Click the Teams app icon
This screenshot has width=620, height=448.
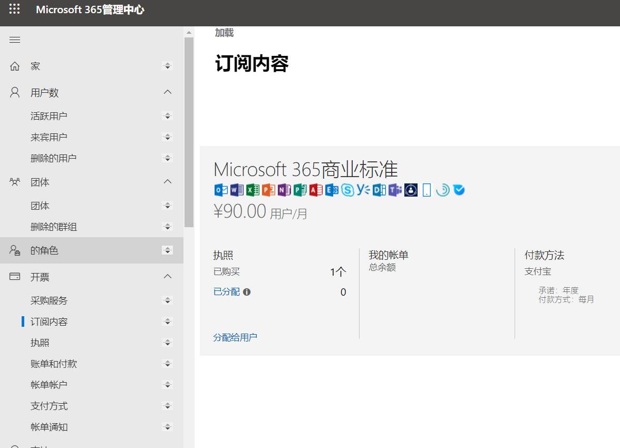pos(395,190)
